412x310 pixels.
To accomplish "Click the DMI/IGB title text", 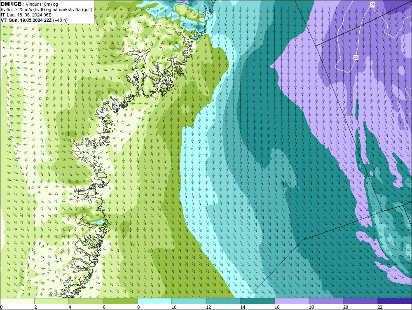I will coord(11,4).
